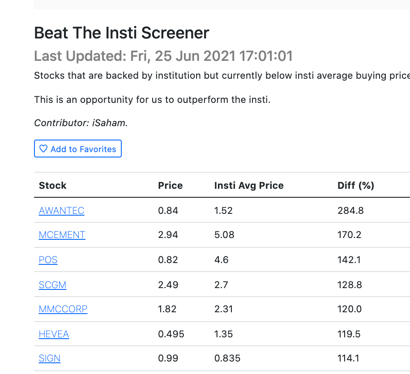Click the Contributor: iSaham text
410x374 pixels.
[x=81, y=123]
